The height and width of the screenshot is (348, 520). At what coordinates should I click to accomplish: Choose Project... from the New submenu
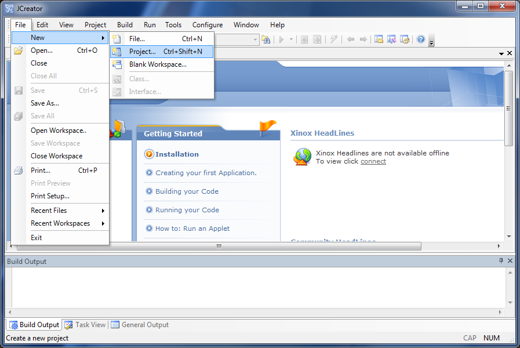pyautogui.click(x=162, y=52)
